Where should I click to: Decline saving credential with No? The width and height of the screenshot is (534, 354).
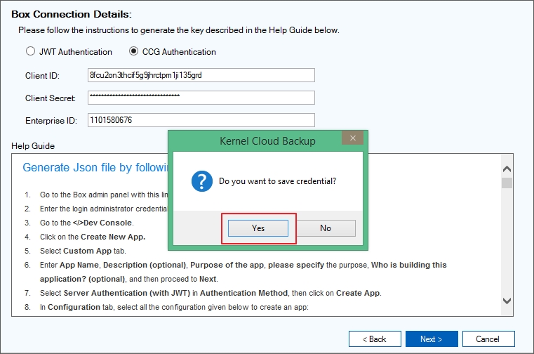pos(326,228)
